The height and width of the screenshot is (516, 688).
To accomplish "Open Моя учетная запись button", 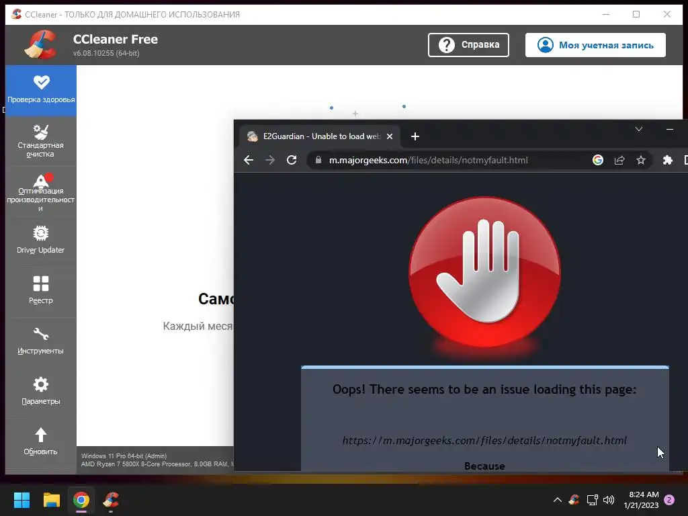I will (x=595, y=45).
